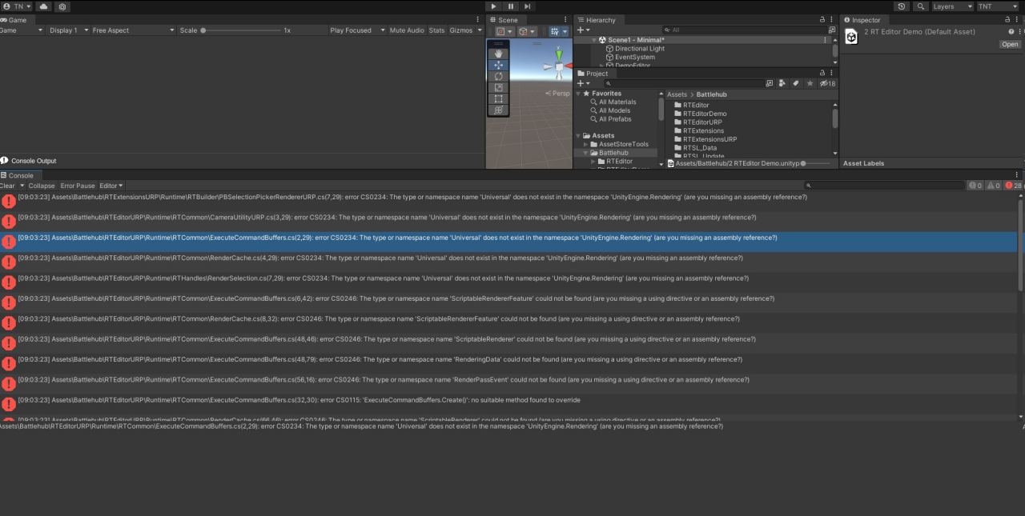The height and width of the screenshot is (516, 1025).
Task: Toggle Stats overlay in Game view
Action: tap(436, 30)
